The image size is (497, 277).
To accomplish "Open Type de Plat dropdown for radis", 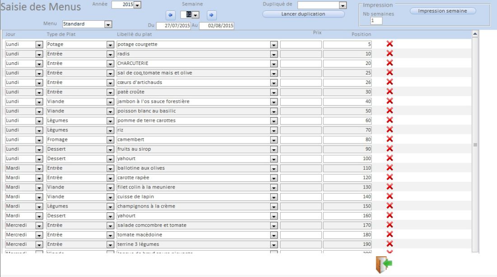I will tap(109, 54).
